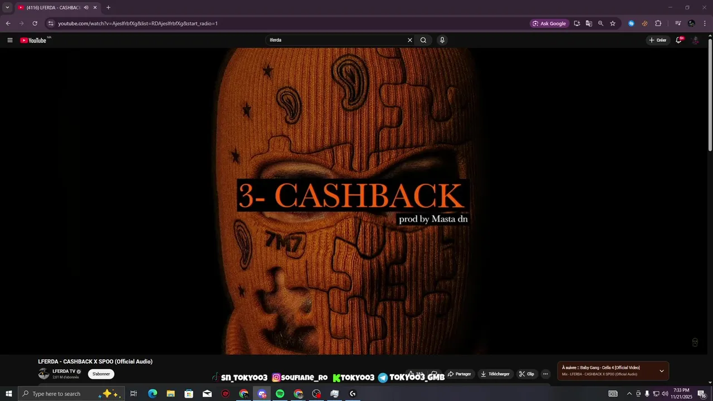Click the Windows taskbar search box

tap(71, 394)
